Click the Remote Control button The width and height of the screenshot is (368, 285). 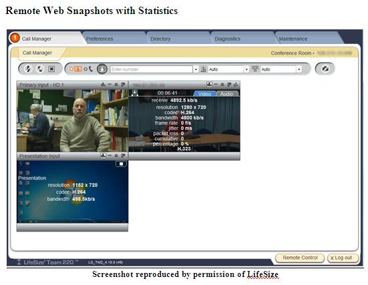[300, 258]
